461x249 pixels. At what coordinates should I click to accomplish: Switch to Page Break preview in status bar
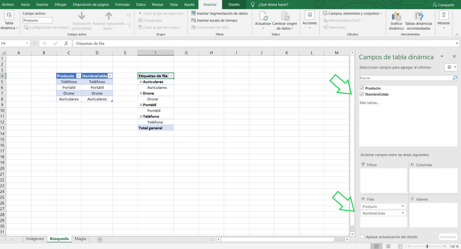coord(400,246)
